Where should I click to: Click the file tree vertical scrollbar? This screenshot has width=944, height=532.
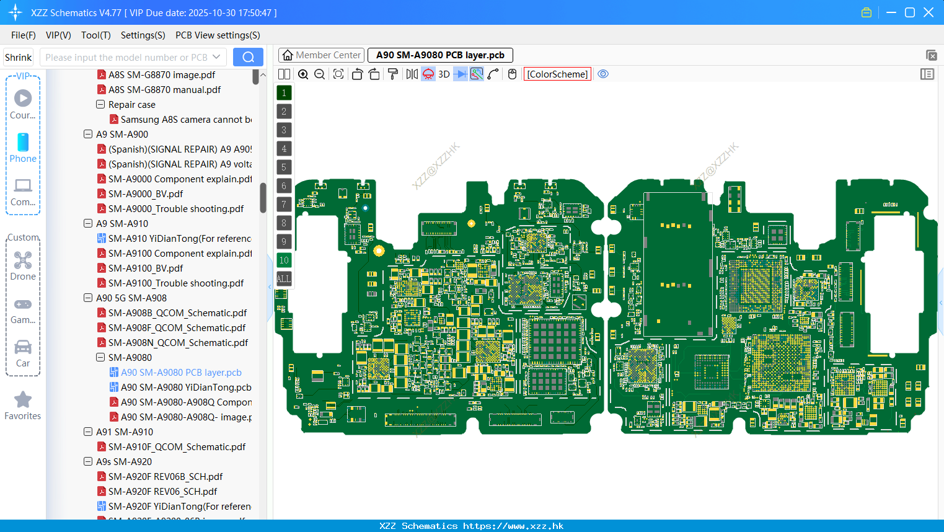[263, 197]
